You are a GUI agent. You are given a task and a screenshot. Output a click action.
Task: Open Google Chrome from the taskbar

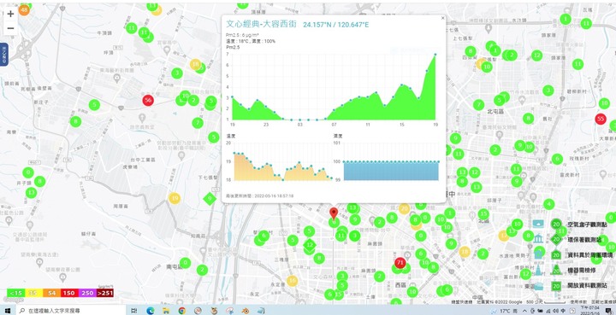[x=182, y=310]
